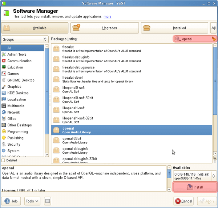This screenshot has width=218, height=208.
Task: Click the Security group icon
Action: 4,144
